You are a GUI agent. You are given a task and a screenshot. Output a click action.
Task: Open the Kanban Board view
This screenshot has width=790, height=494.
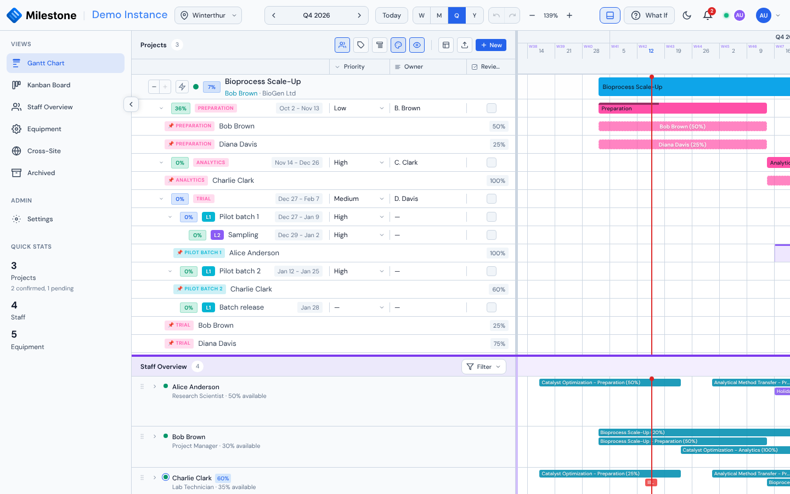65,85
